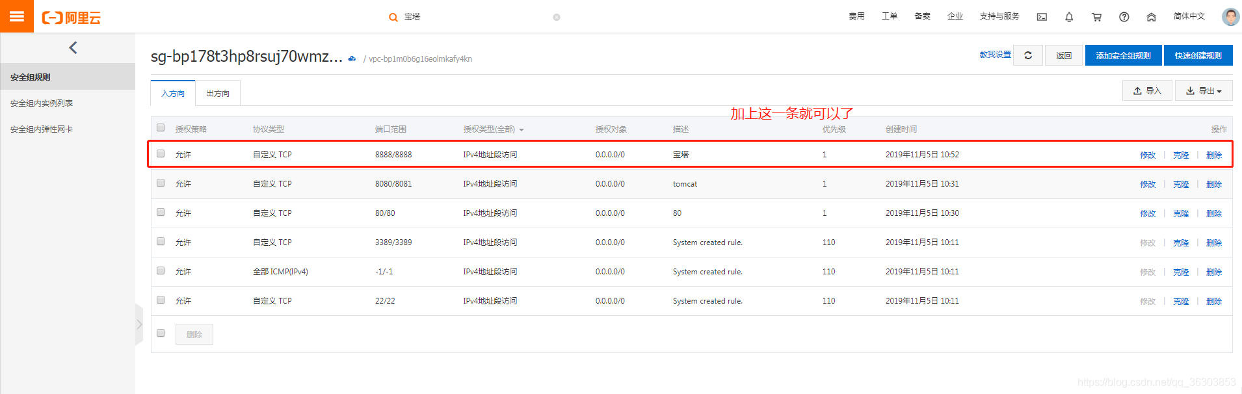Check the 80/80 rule checkbox
This screenshot has width=1242, height=394.
(x=161, y=212)
